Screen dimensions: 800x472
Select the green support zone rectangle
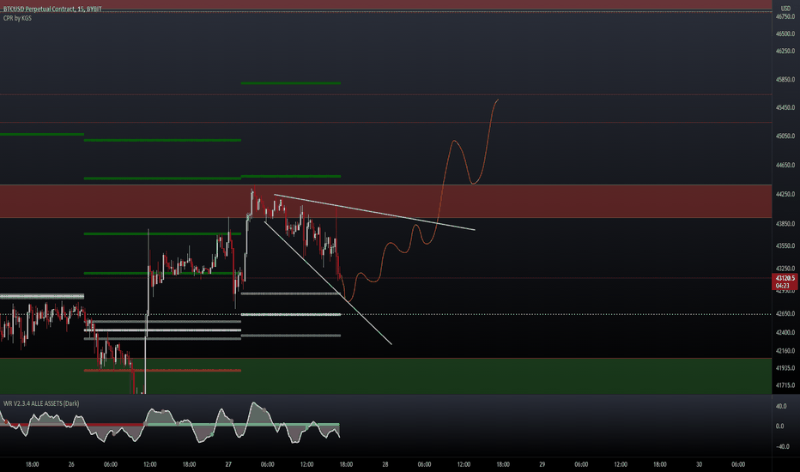[385, 376]
